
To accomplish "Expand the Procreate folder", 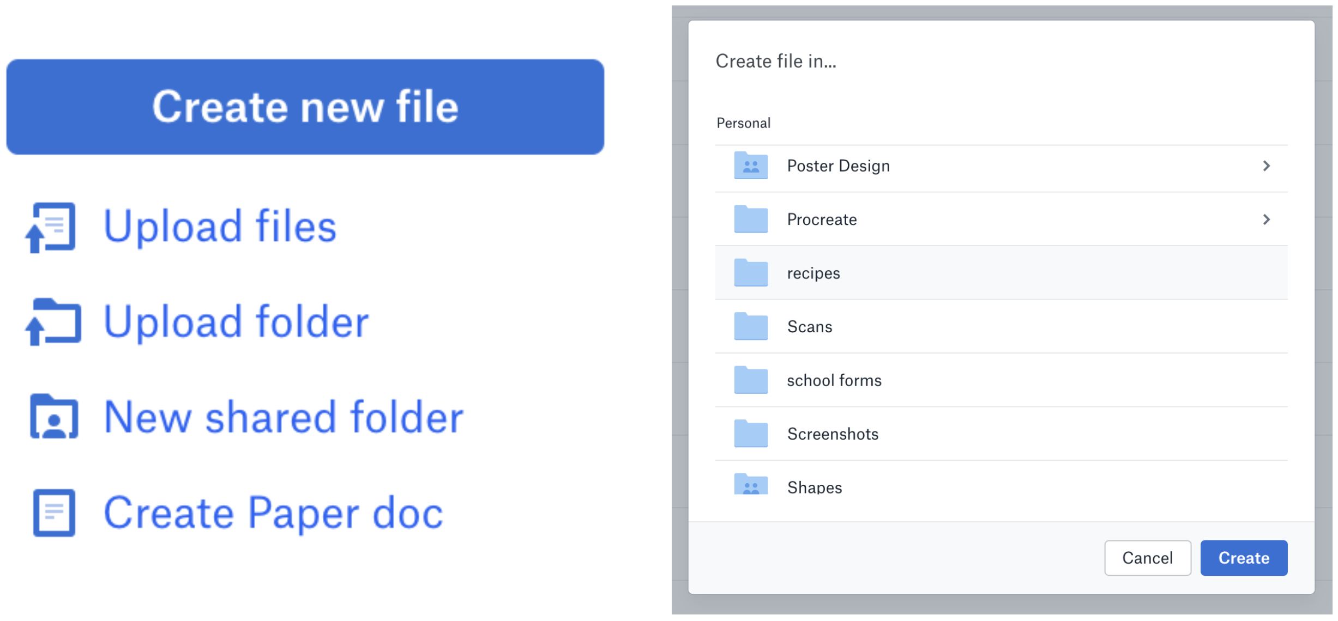I will (x=1267, y=219).
